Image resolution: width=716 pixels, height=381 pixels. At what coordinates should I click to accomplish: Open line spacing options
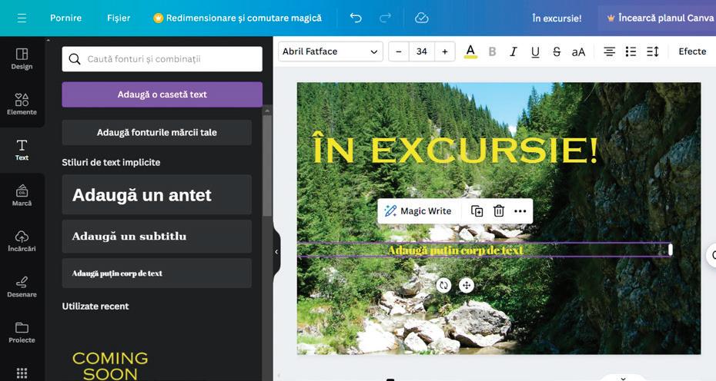coord(653,51)
